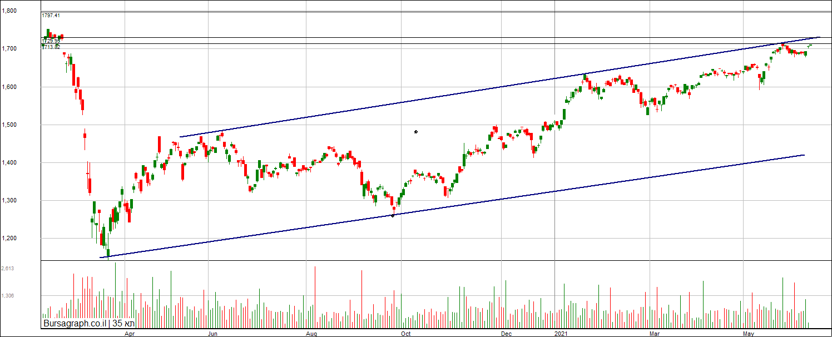Select the small circle marker mid-chart
The height and width of the screenshot is (337, 832).
pos(416,132)
